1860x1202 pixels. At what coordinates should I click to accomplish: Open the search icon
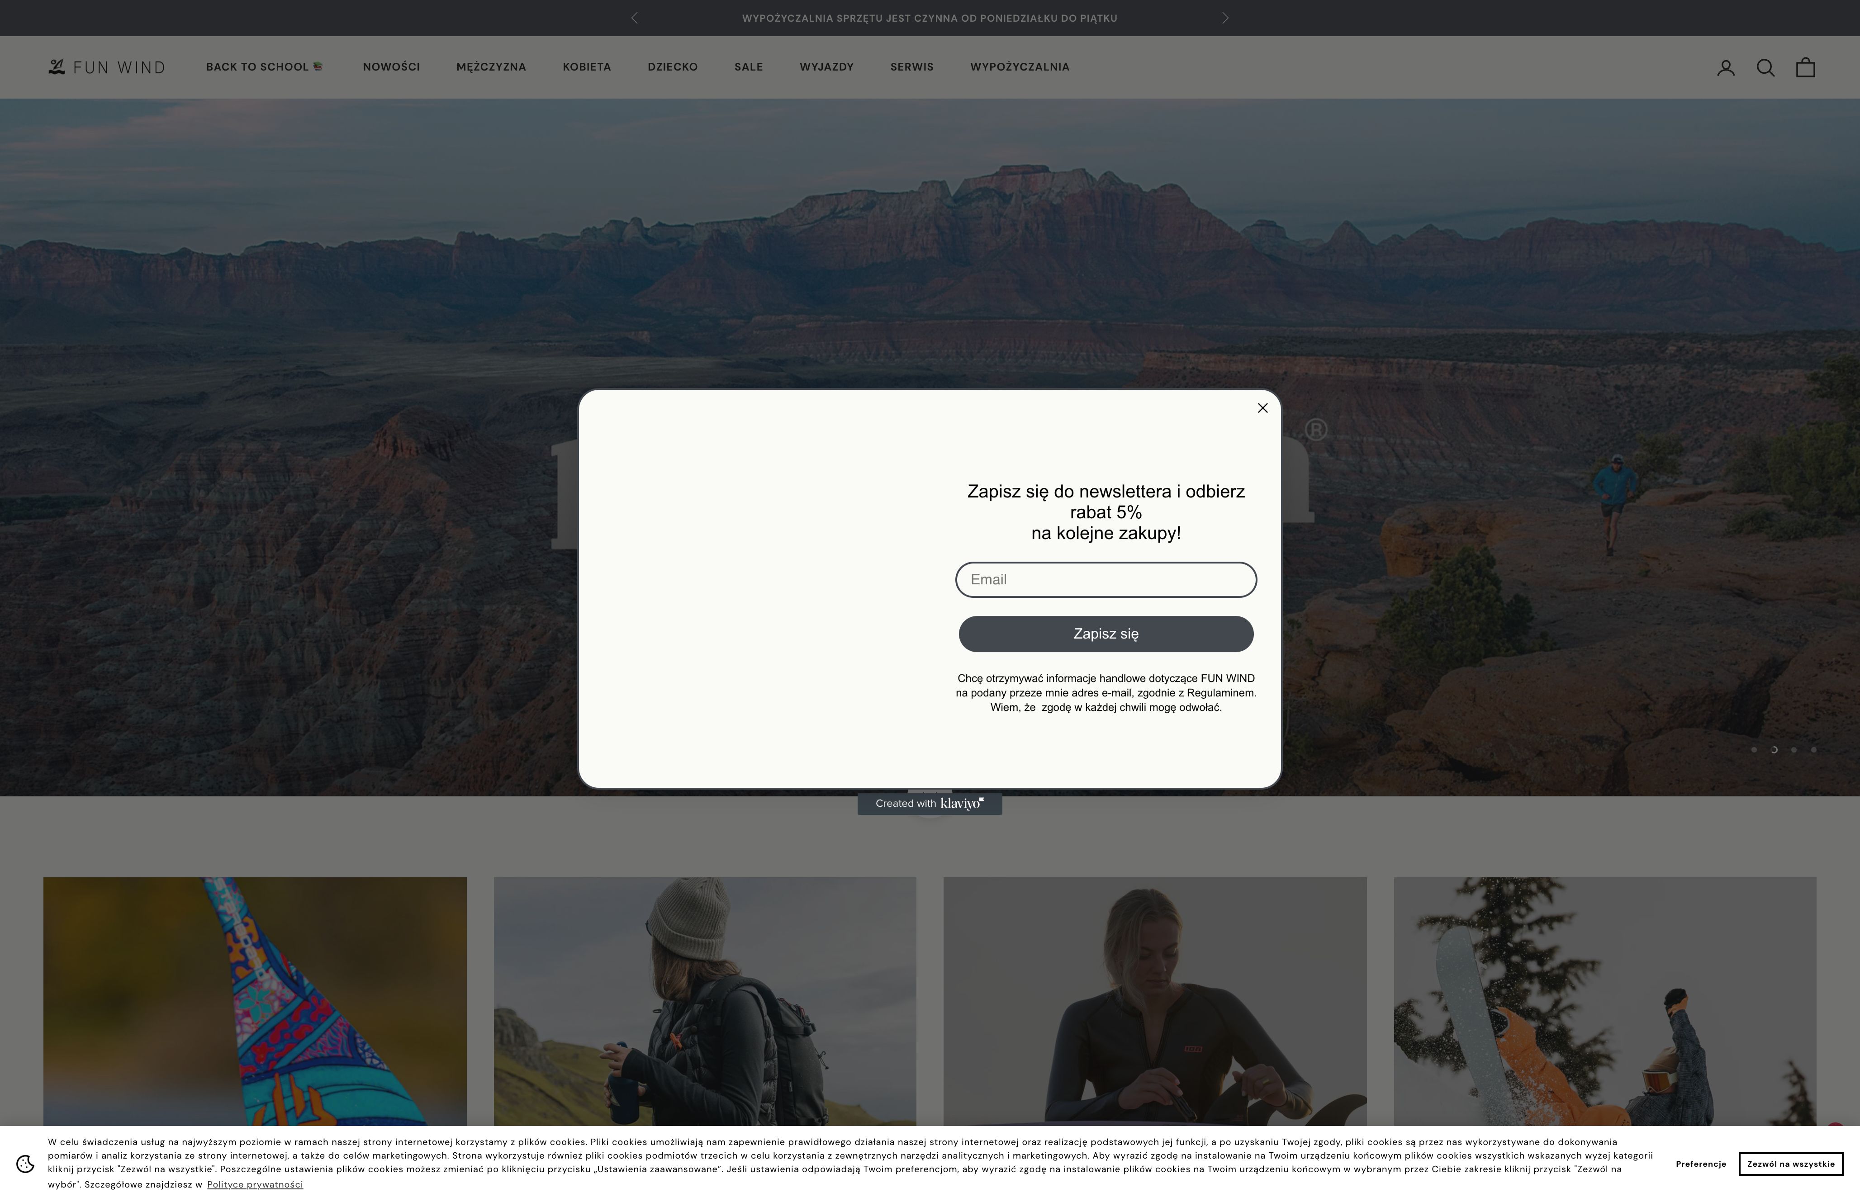click(x=1765, y=67)
